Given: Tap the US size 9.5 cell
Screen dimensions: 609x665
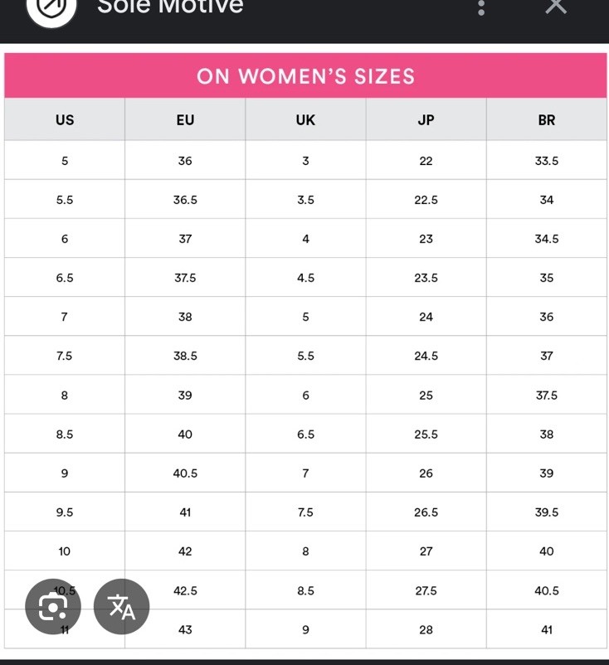Looking at the screenshot, I should tap(65, 512).
